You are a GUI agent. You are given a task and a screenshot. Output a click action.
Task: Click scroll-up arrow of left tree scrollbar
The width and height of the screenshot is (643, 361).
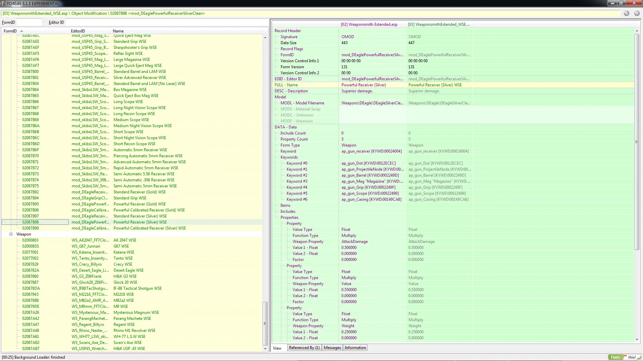[265, 37]
